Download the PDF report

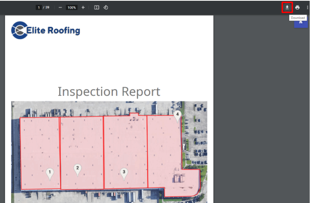(287, 7)
